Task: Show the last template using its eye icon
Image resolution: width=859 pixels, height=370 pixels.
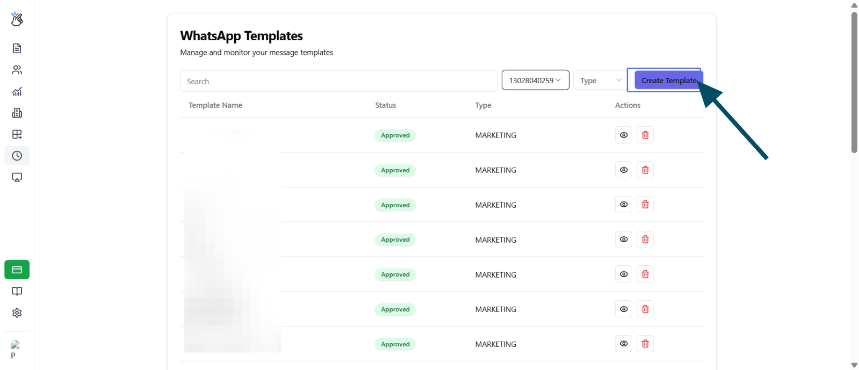Action: pos(623,344)
